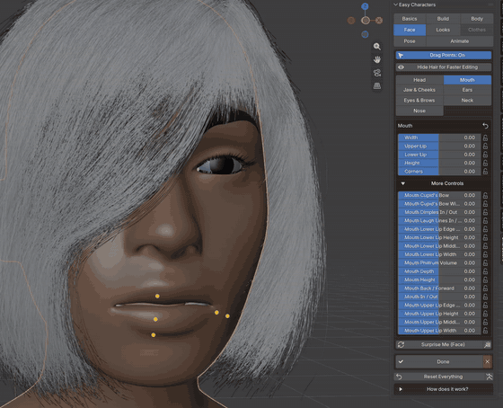Select Nose face region
503x408 pixels.
419,111
